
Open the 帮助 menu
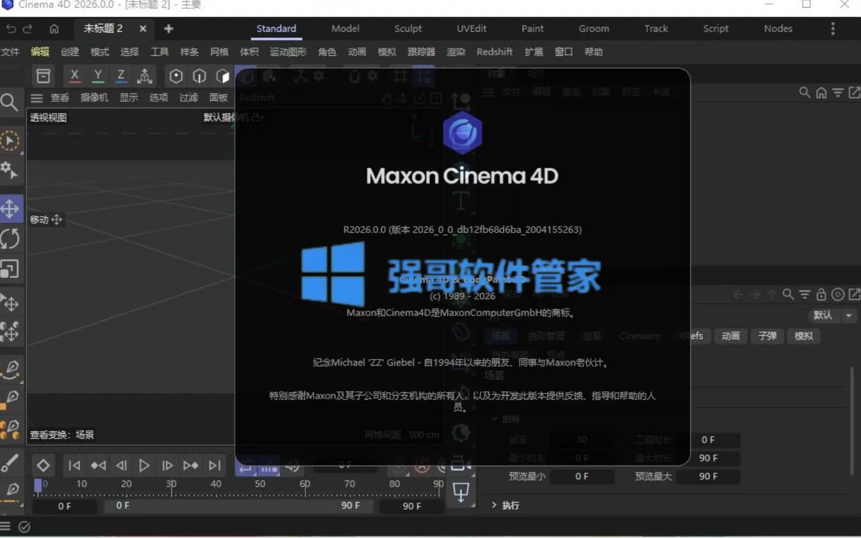click(593, 52)
